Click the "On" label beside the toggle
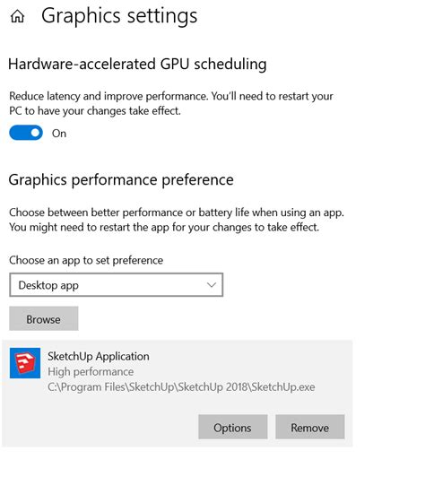425x477 pixels. (x=59, y=134)
